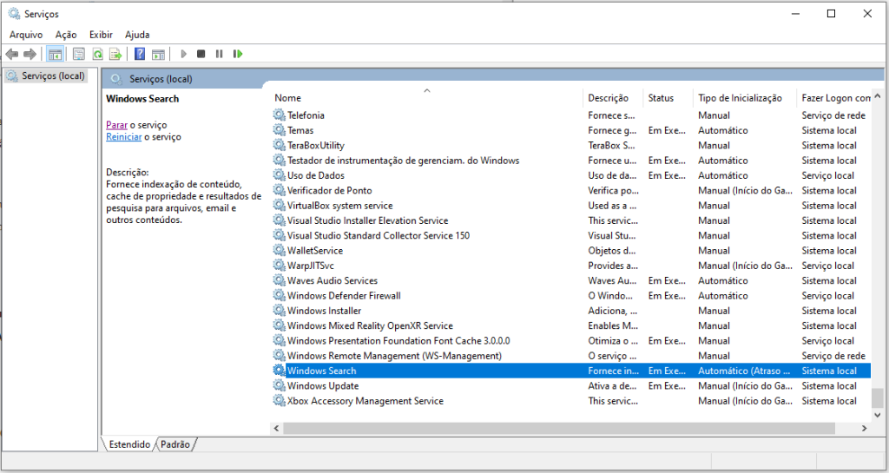Image resolution: width=889 pixels, height=473 pixels.
Task: Click the horizontal scrollbar thumb
Action: point(559,428)
